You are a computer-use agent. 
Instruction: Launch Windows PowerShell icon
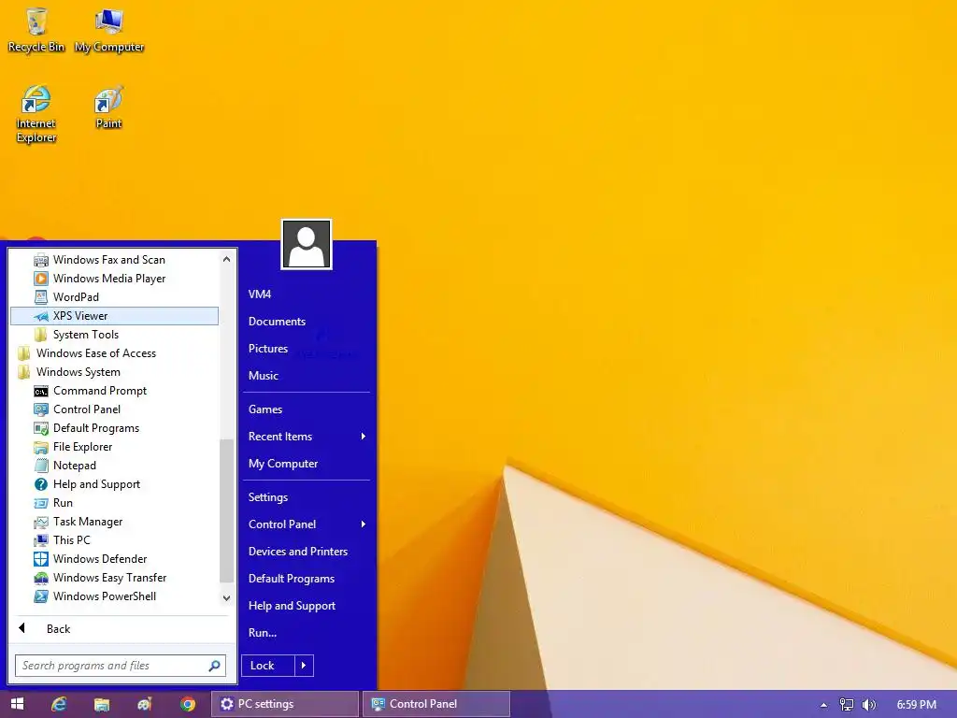tap(41, 596)
